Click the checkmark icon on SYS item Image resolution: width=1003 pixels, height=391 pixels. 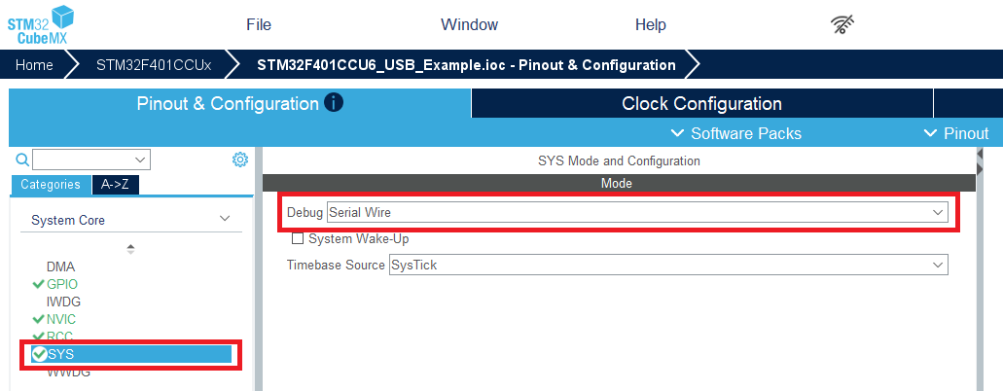39,354
